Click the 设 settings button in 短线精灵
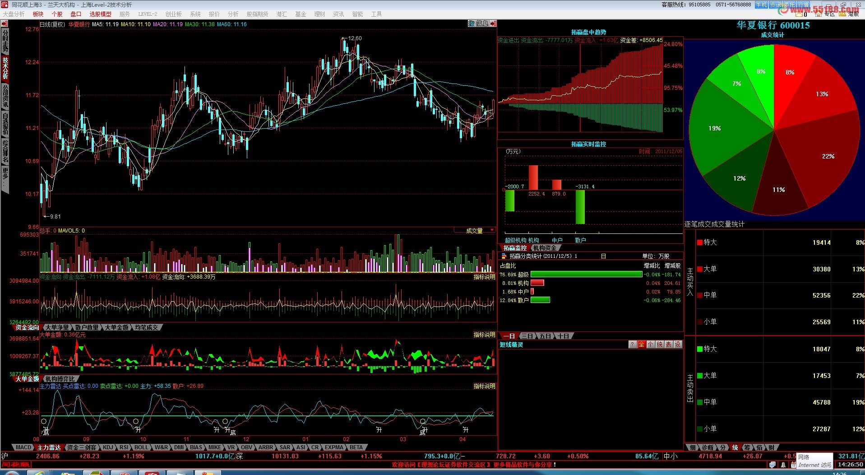 coord(678,345)
